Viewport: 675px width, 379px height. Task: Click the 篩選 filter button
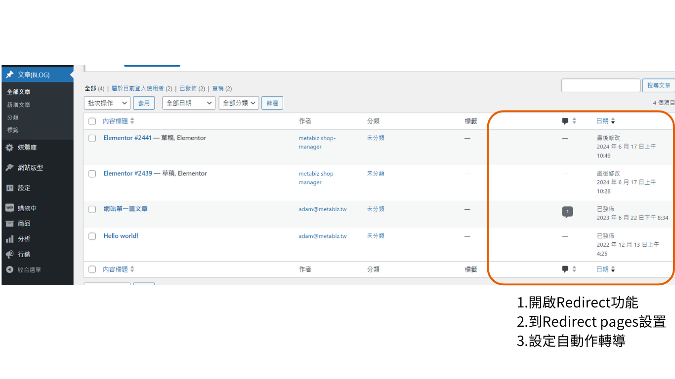272,103
